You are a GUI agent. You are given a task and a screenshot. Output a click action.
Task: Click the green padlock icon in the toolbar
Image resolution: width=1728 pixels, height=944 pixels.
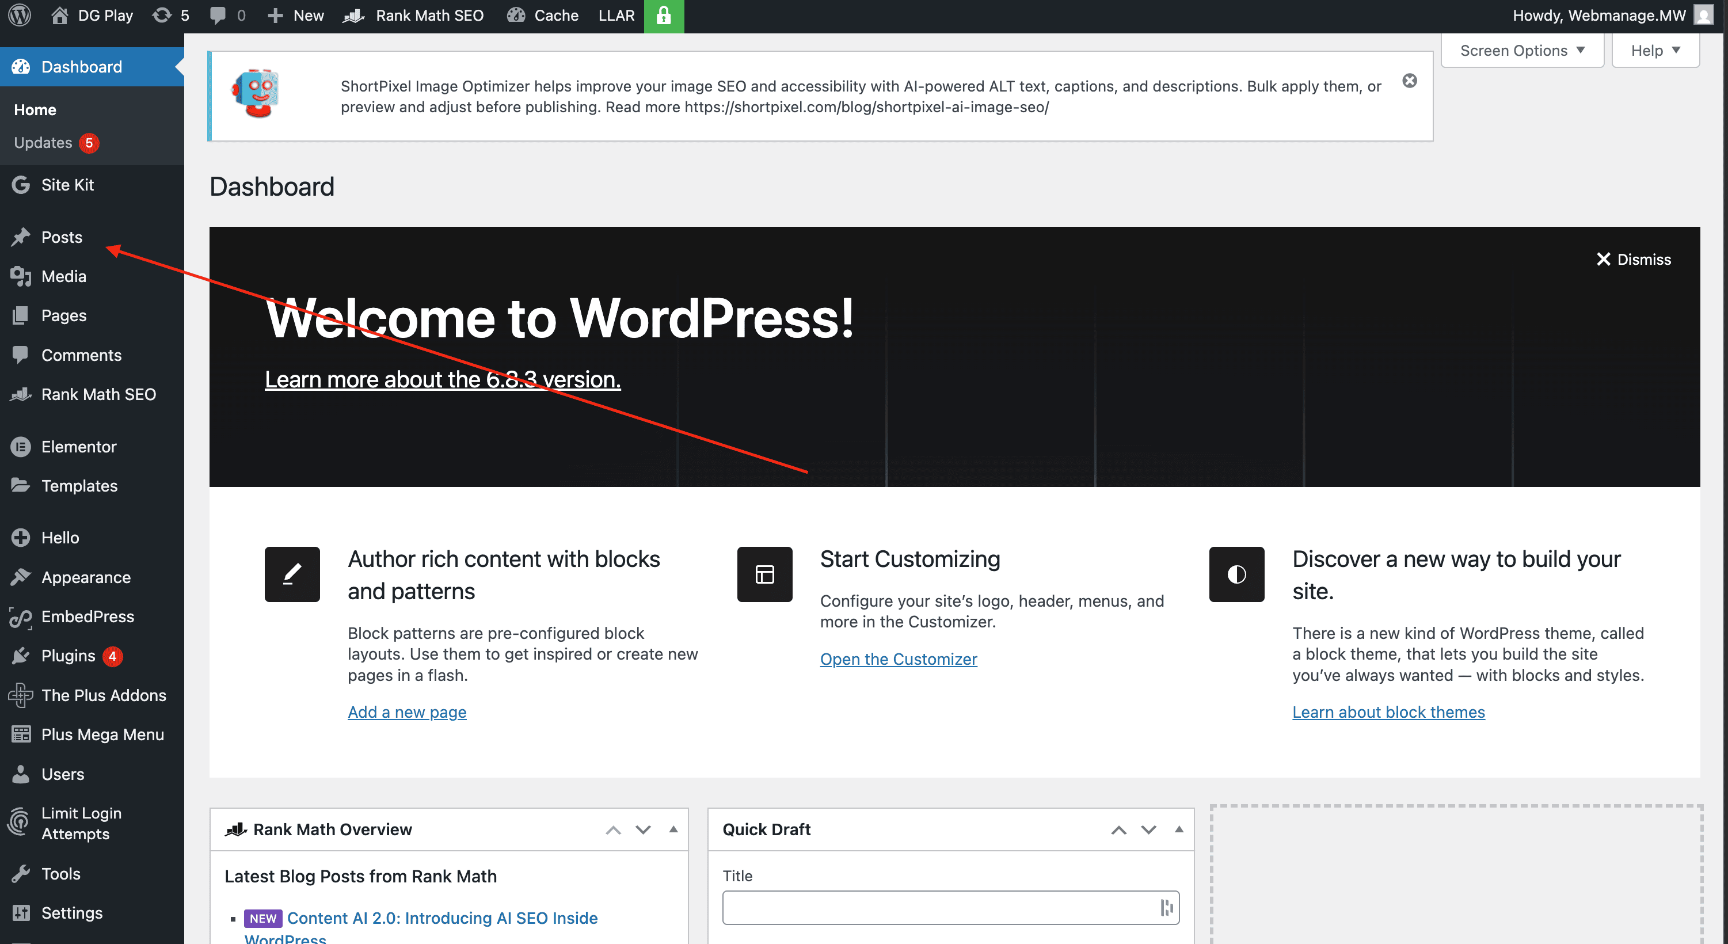tap(663, 15)
